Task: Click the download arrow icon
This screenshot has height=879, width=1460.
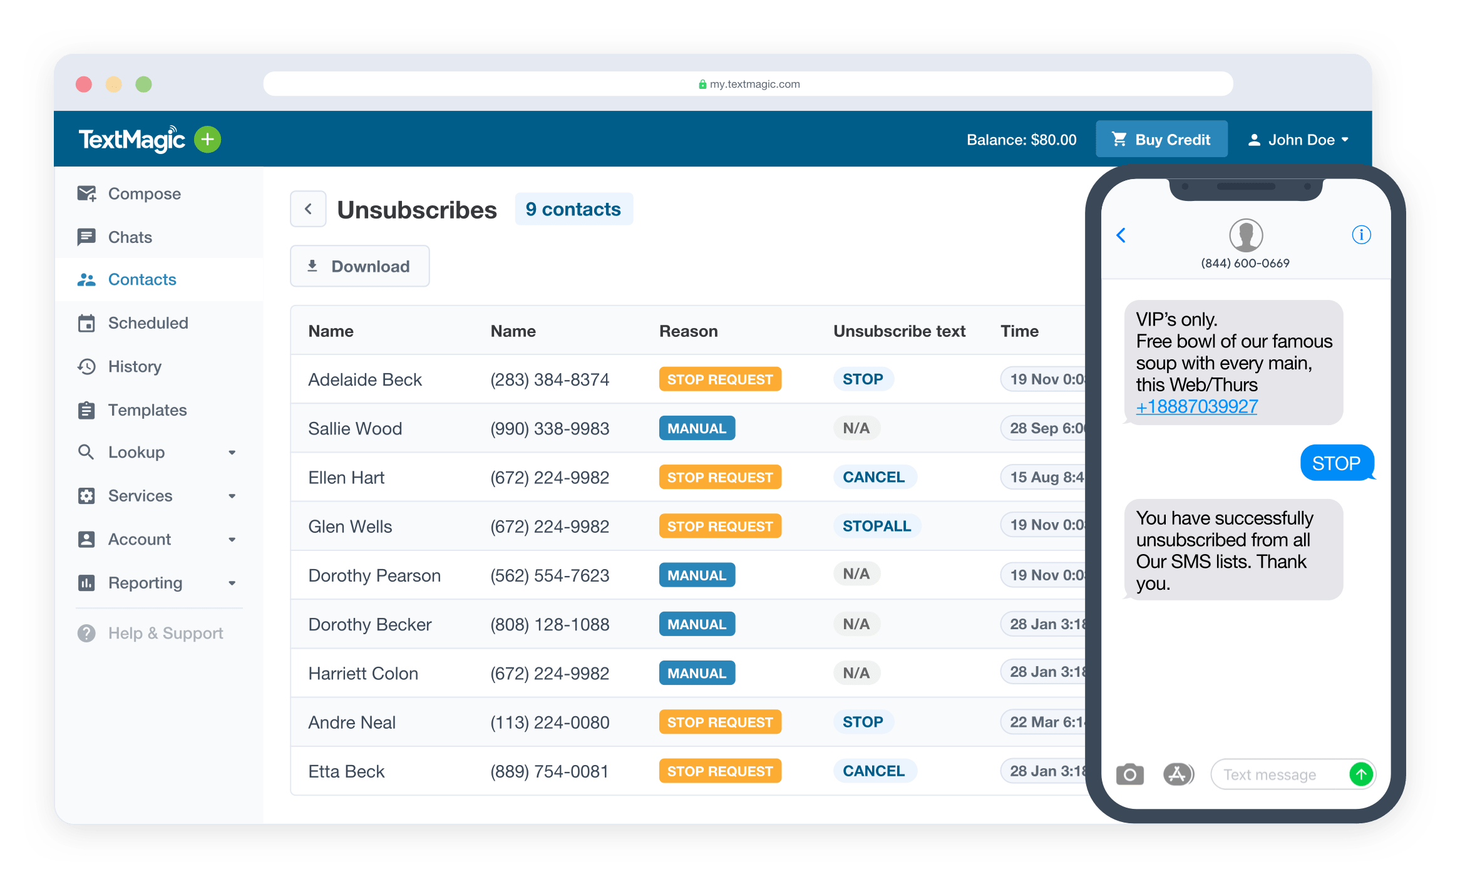Action: pyautogui.click(x=312, y=266)
